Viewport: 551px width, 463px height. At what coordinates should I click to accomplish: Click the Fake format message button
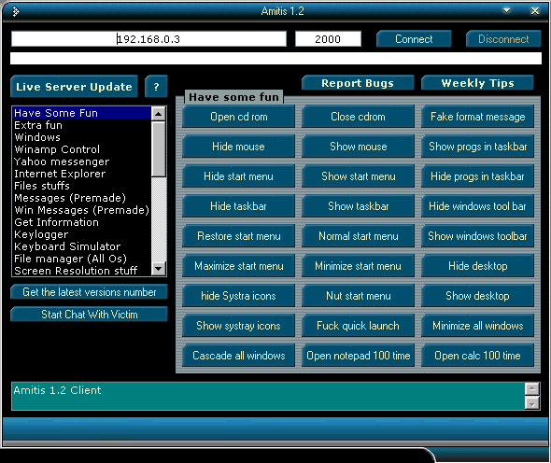coord(477,117)
